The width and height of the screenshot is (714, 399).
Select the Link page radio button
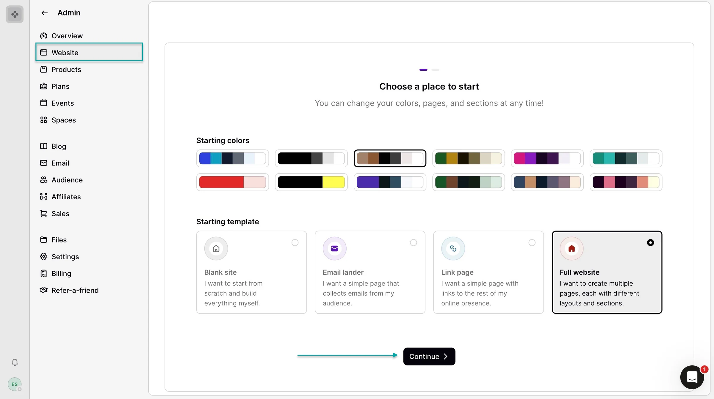click(x=532, y=242)
